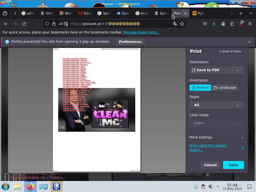Open the Pages All dropdown
Viewport: 256px width, 192px height.
point(217,105)
